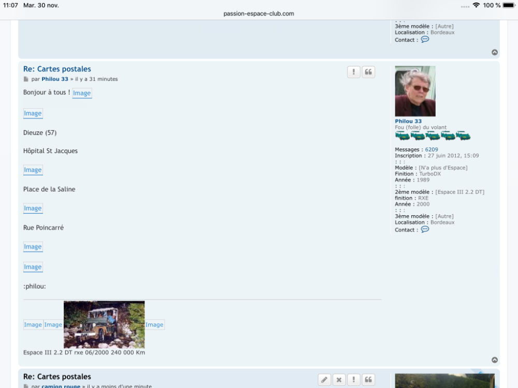Screen dimensions: 518x388
Task: Click contact speech bubble under Philou 33 avatar
Action: (x=425, y=229)
